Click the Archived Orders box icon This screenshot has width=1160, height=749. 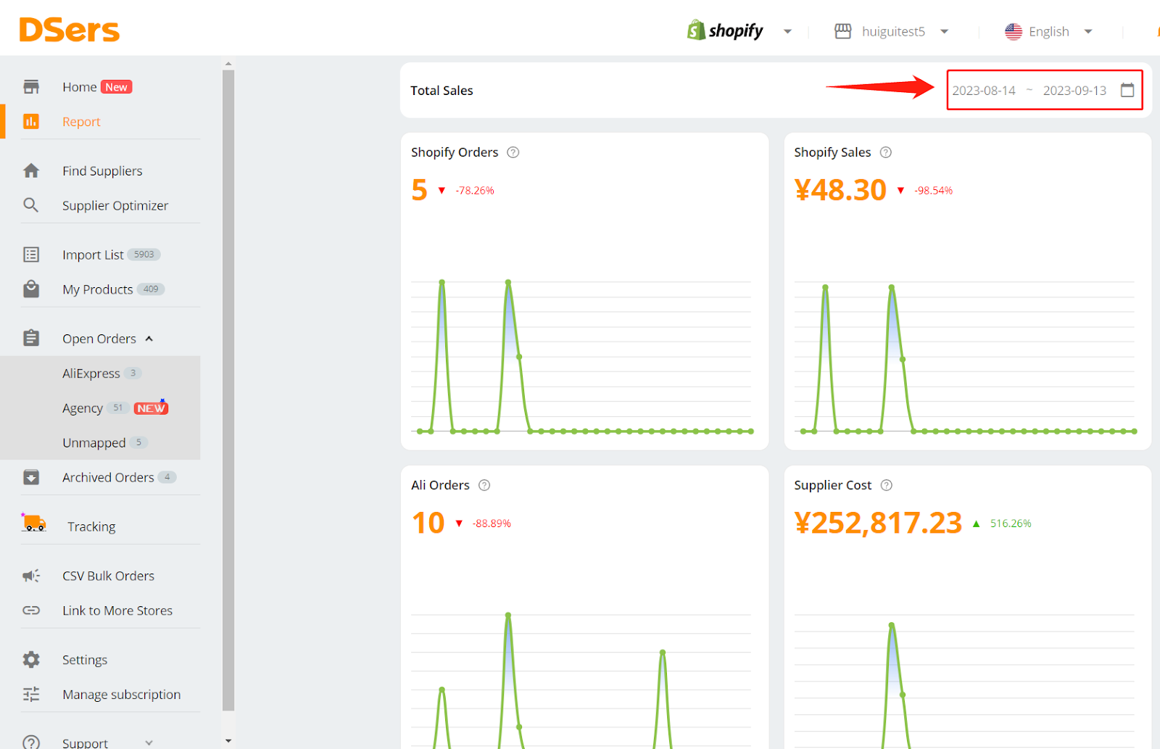pos(31,477)
